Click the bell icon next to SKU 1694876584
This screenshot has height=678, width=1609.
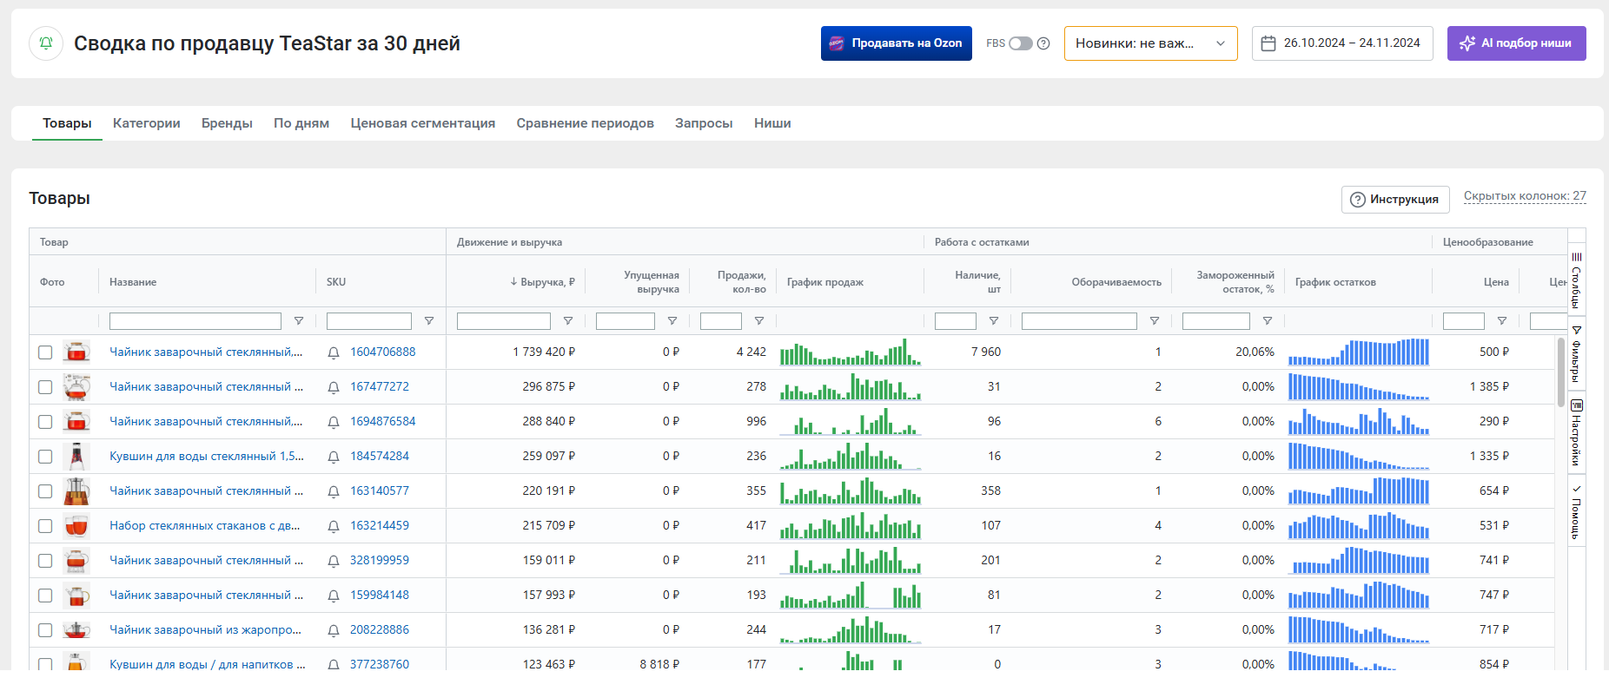[334, 422]
